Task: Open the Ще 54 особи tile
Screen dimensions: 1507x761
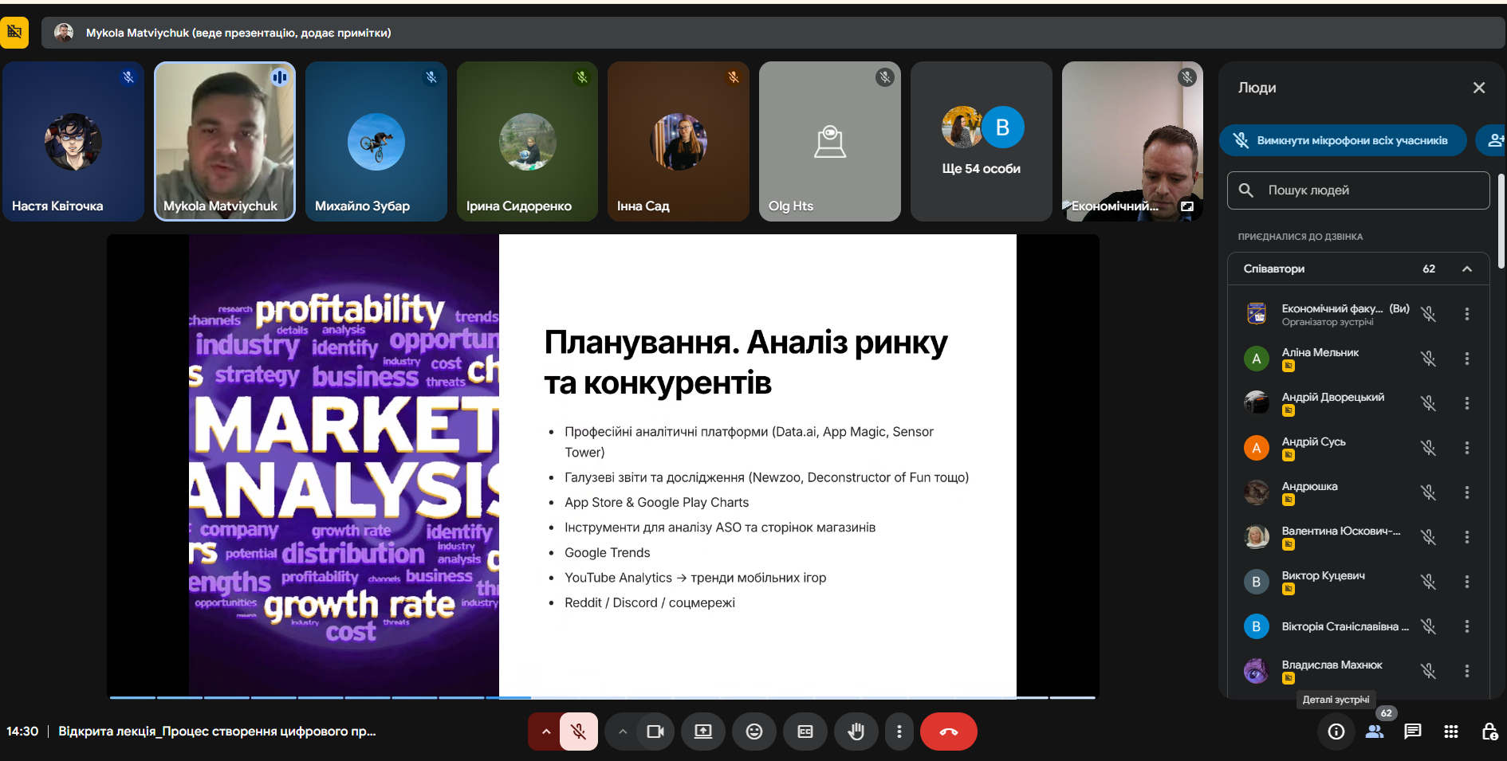Action: (981, 142)
